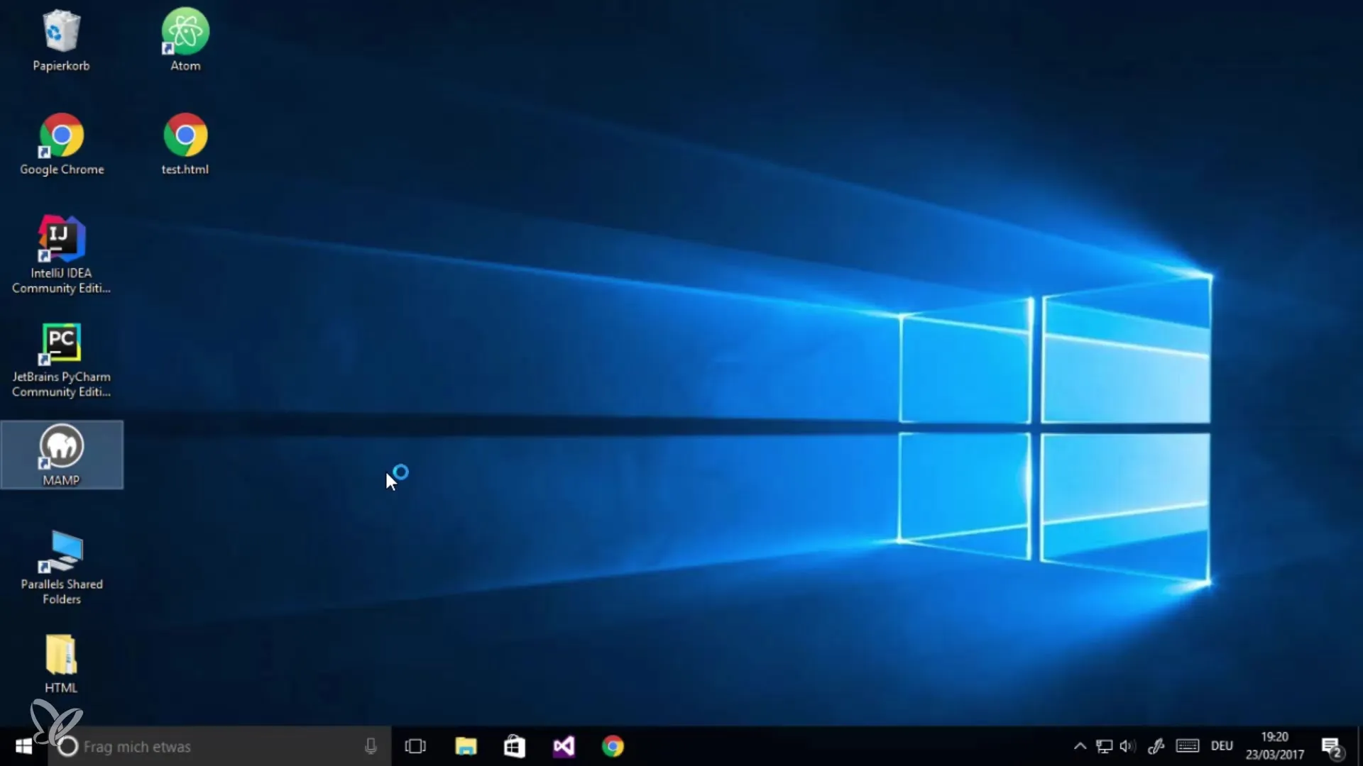
Task: Select the test.html file icon
Action: (185, 145)
